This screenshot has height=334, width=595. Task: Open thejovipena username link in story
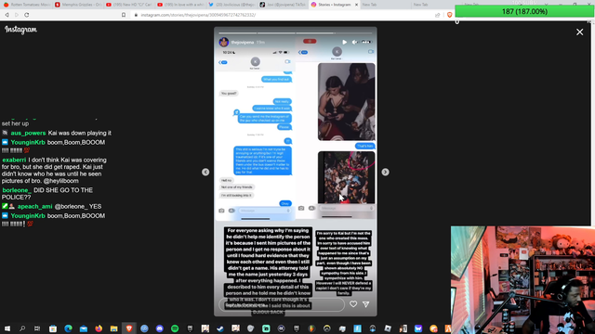click(x=243, y=42)
